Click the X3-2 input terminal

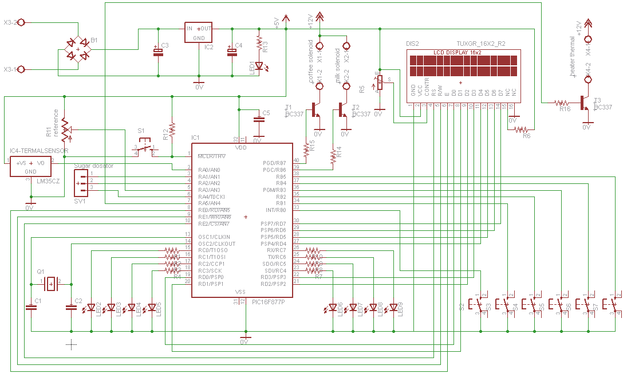22,22
